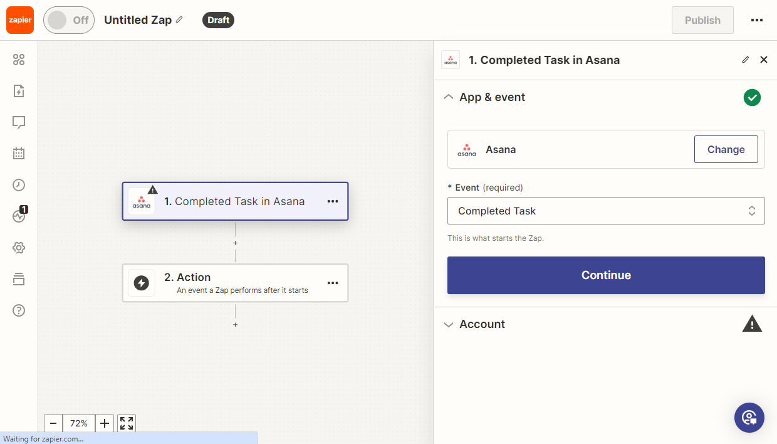
Task: Click Change button next to Asana
Action: 726,150
